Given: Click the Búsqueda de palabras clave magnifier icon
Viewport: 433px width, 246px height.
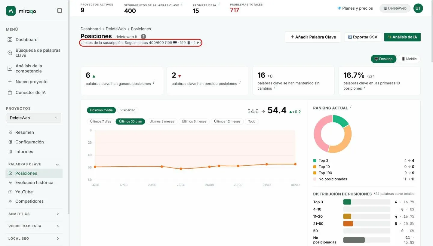Looking at the screenshot, I should click(10, 53).
